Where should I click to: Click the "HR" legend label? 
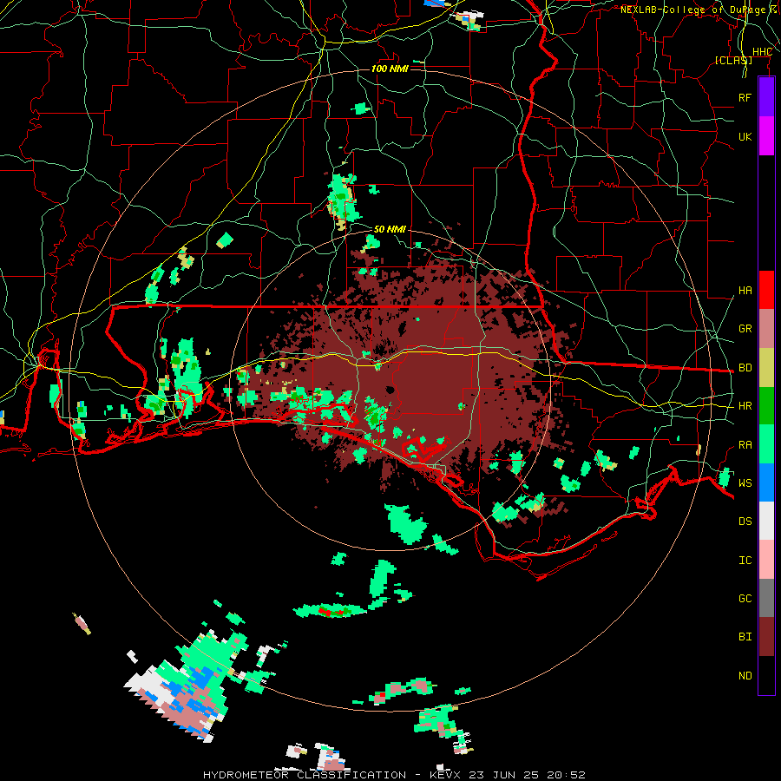pos(745,406)
